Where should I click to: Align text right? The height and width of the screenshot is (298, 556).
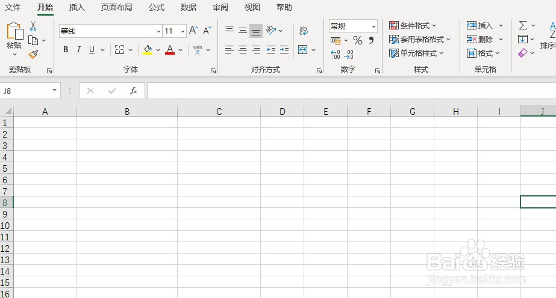[256, 50]
